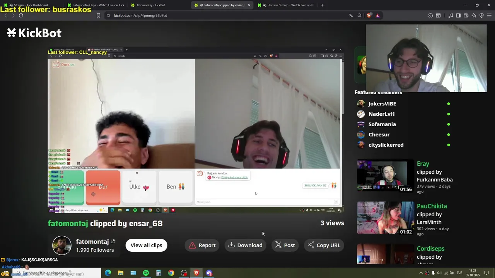Click the Brave Rewards triangle icon

(377, 15)
